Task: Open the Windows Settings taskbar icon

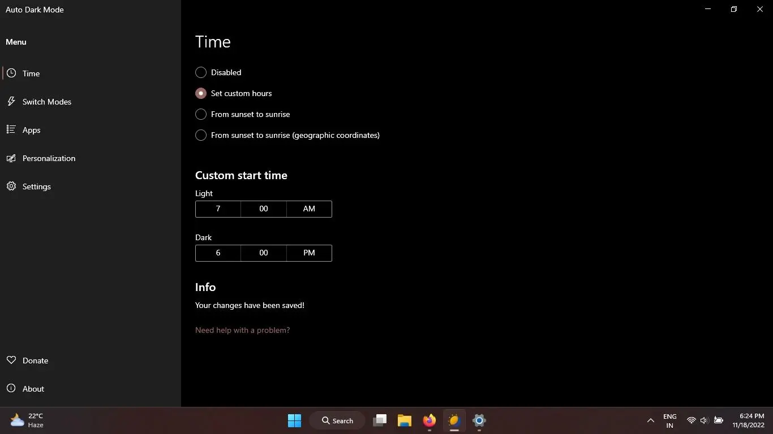Action: [x=479, y=420]
